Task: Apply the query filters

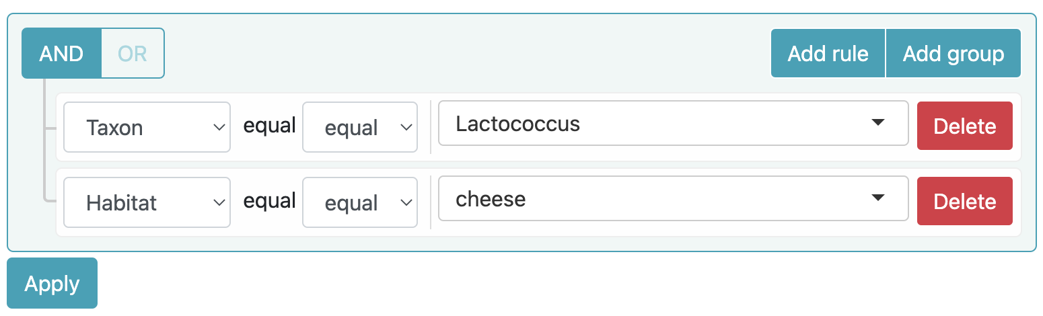Action: 52,283
